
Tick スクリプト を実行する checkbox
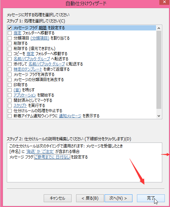(x=10, y=106)
